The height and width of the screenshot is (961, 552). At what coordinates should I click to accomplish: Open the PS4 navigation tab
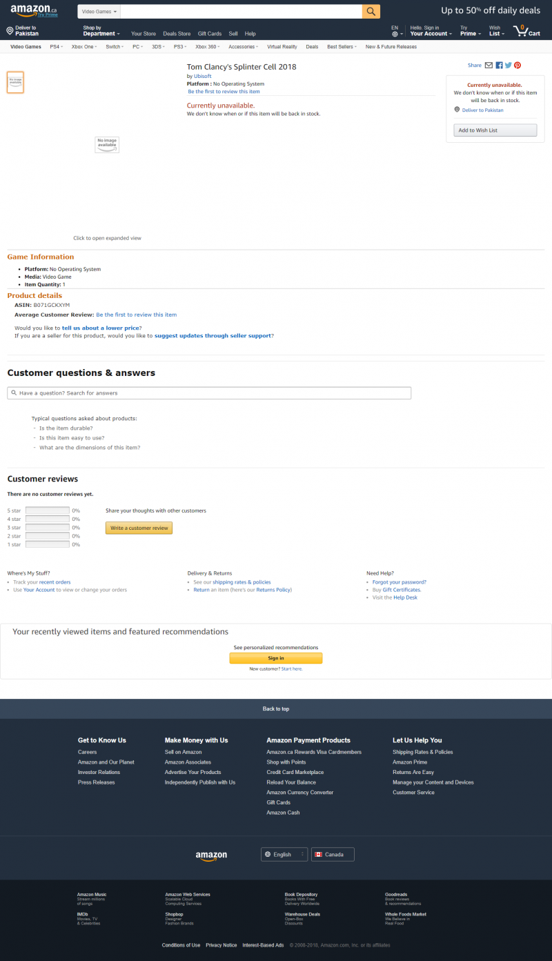pos(56,47)
